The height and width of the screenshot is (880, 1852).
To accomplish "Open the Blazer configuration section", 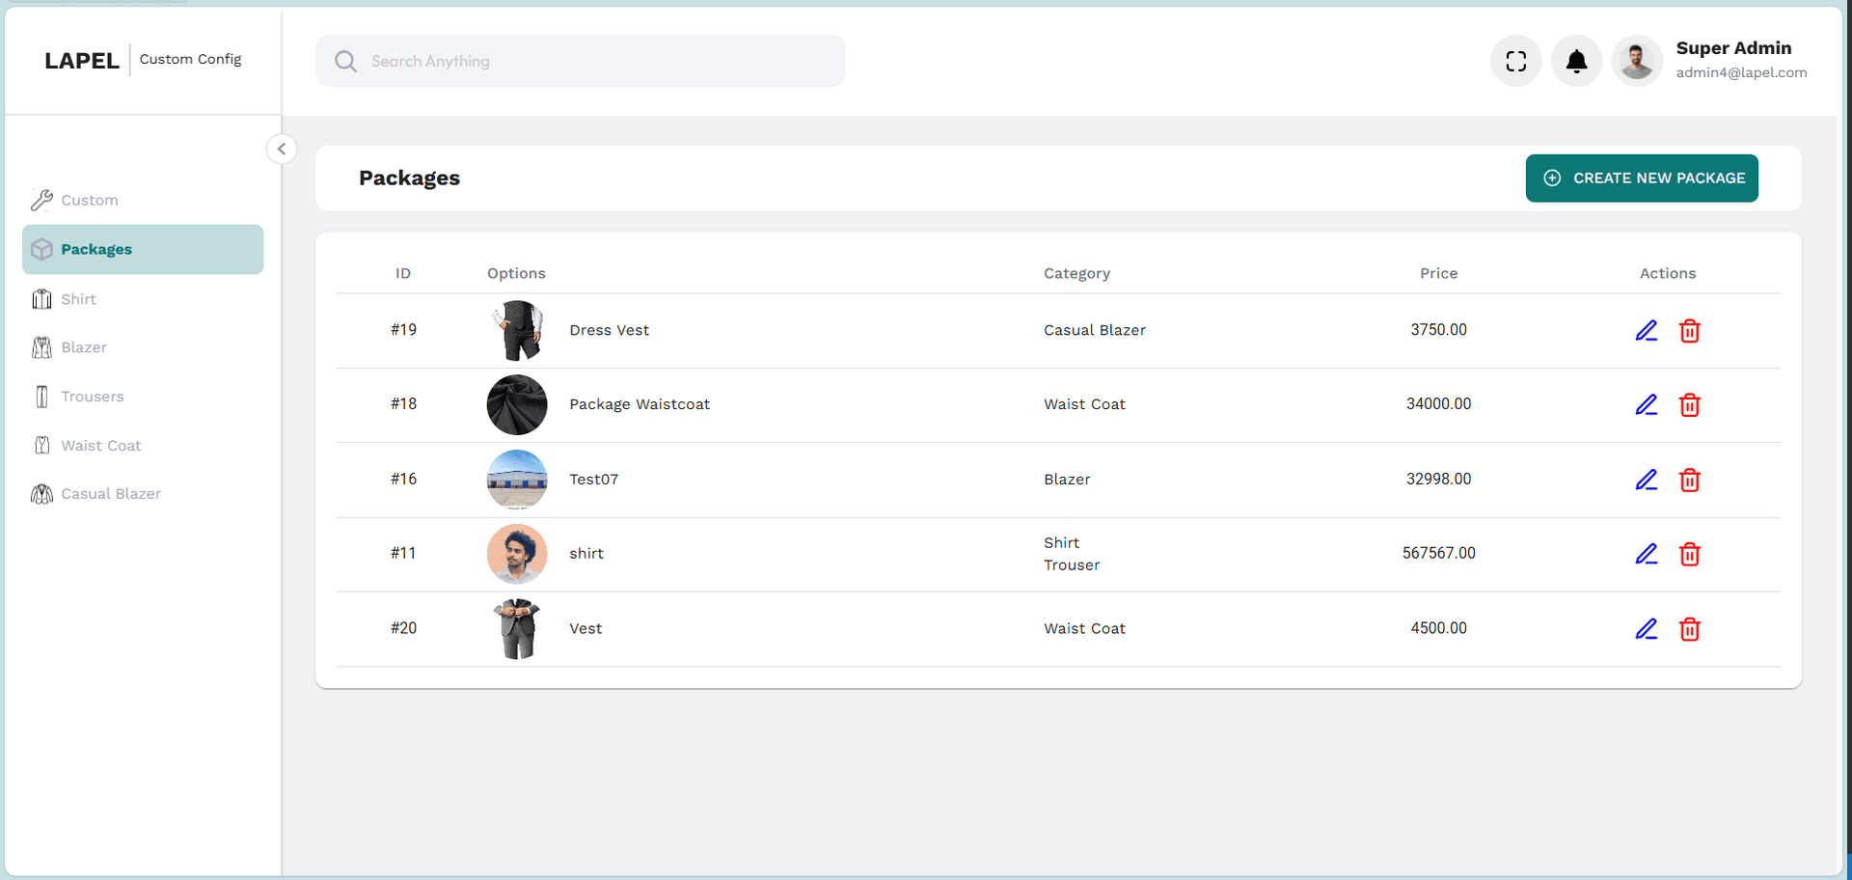I will (83, 347).
